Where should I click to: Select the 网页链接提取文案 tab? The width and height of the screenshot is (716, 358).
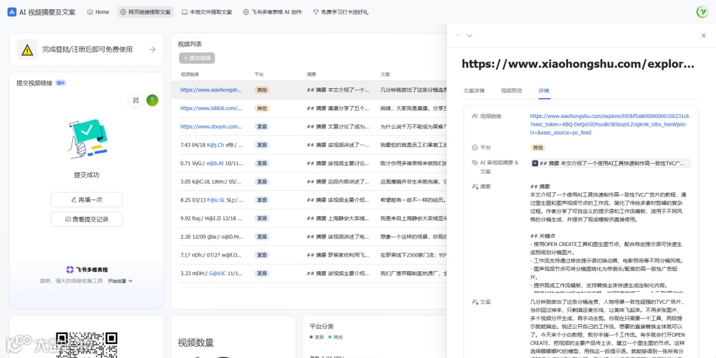146,12
